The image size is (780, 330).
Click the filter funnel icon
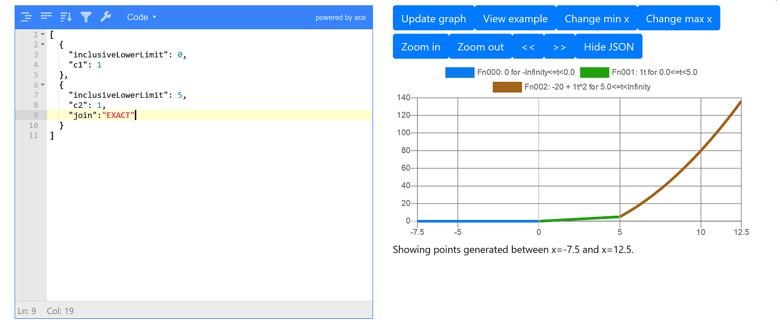86,17
